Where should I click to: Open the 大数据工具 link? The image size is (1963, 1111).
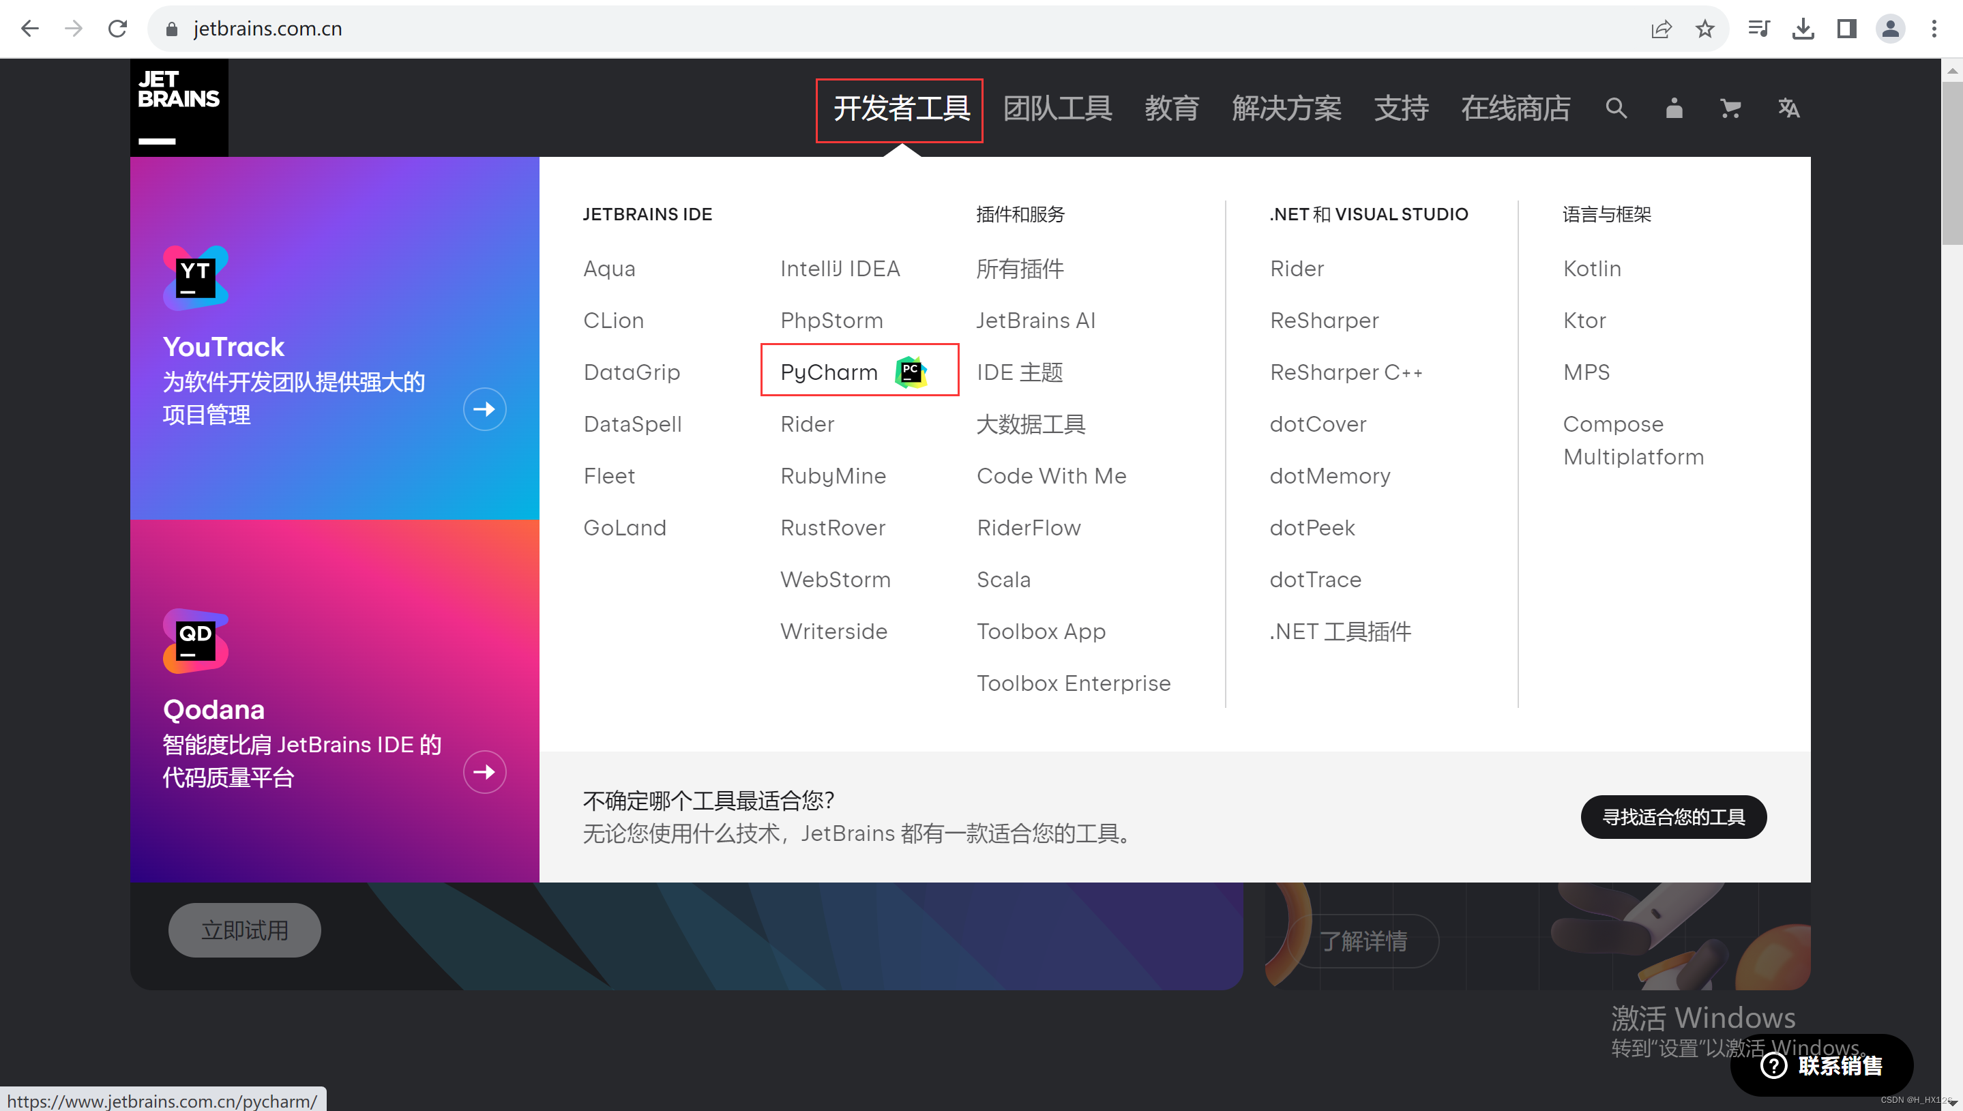1031,424
